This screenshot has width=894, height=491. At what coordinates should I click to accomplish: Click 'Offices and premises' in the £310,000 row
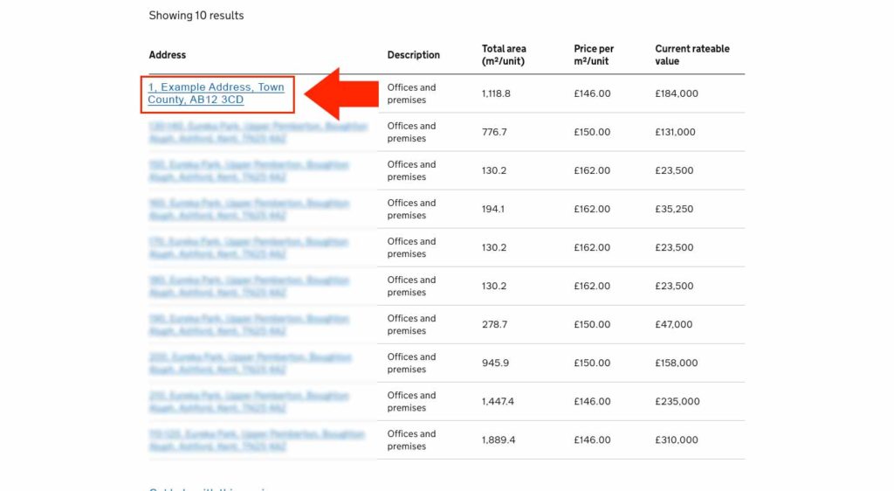coord(412,440)
